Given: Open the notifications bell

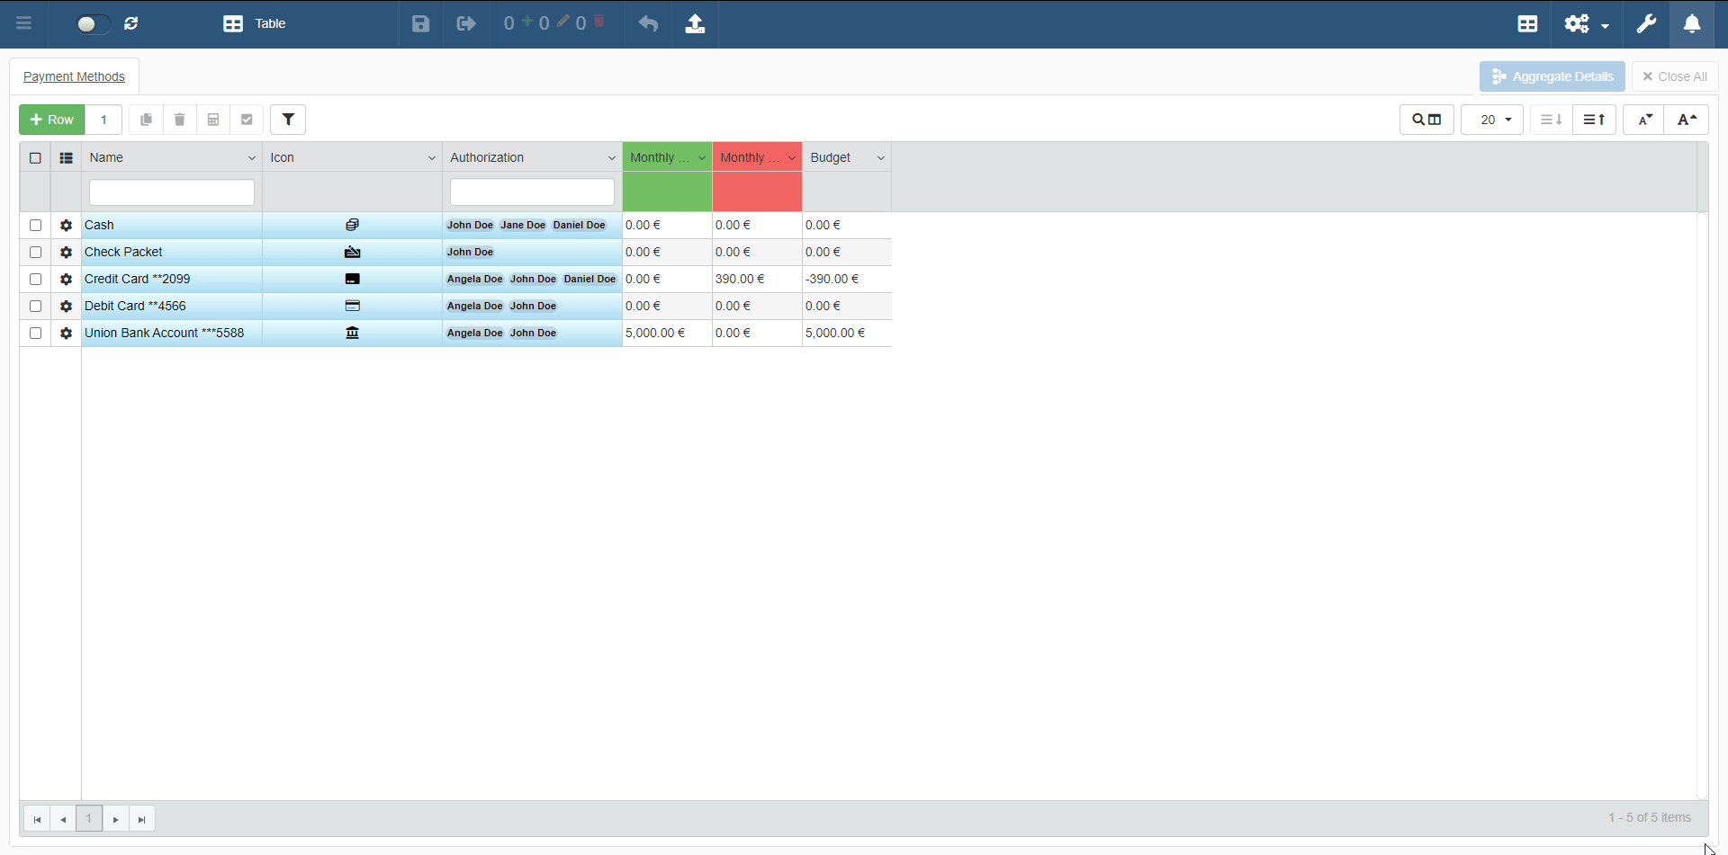Looking at the screenshot, I should [1692, 23].
